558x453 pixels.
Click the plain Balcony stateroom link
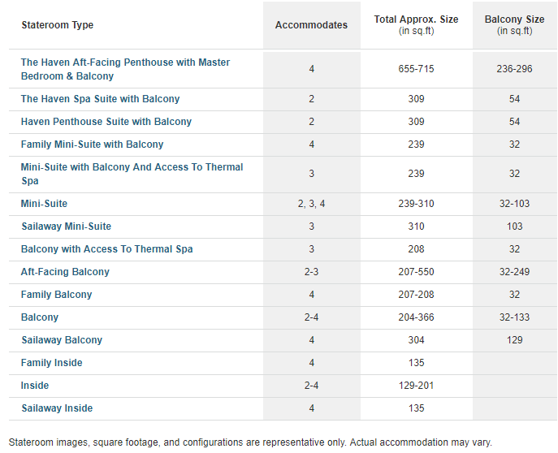[40, 317]
